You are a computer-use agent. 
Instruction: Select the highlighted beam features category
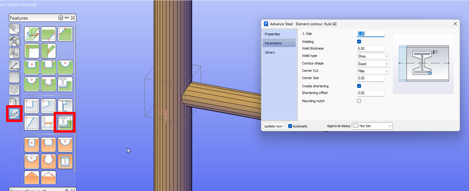[x=14, y=113]
